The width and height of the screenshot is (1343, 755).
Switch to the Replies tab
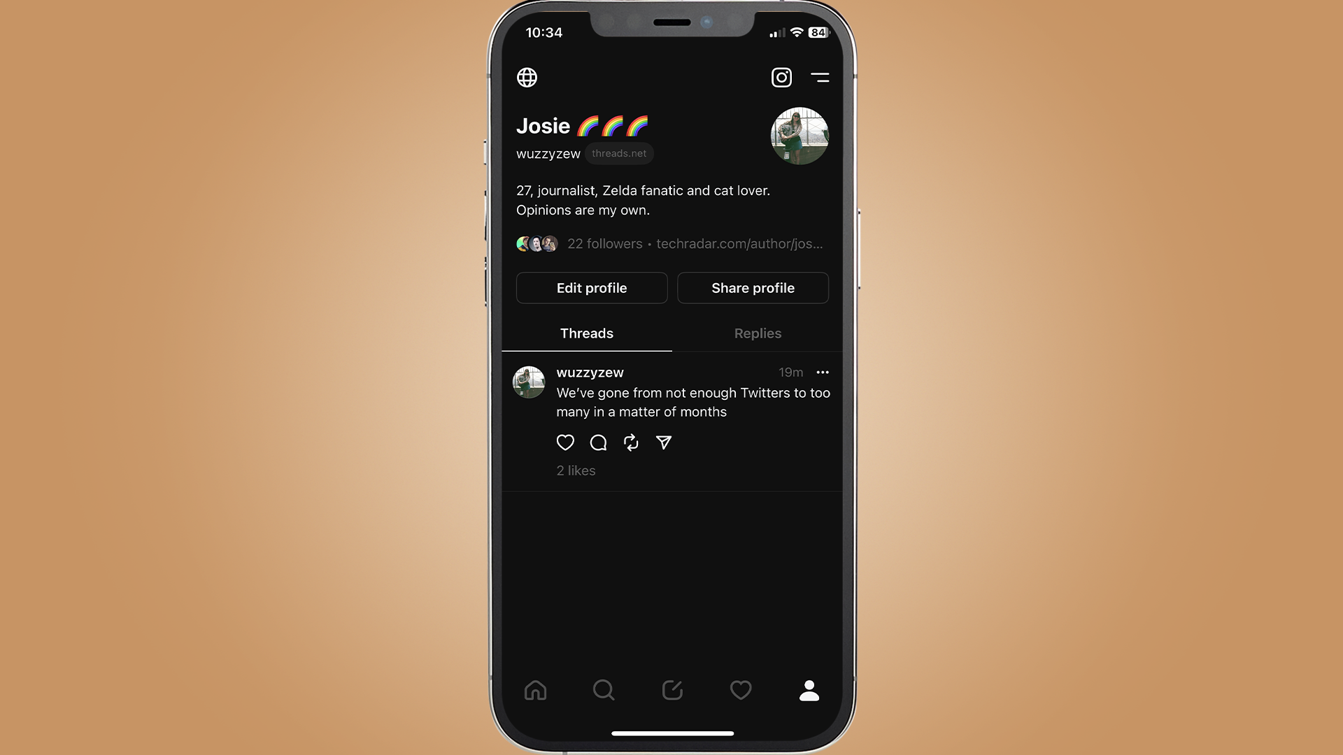[x=758, y=333]
